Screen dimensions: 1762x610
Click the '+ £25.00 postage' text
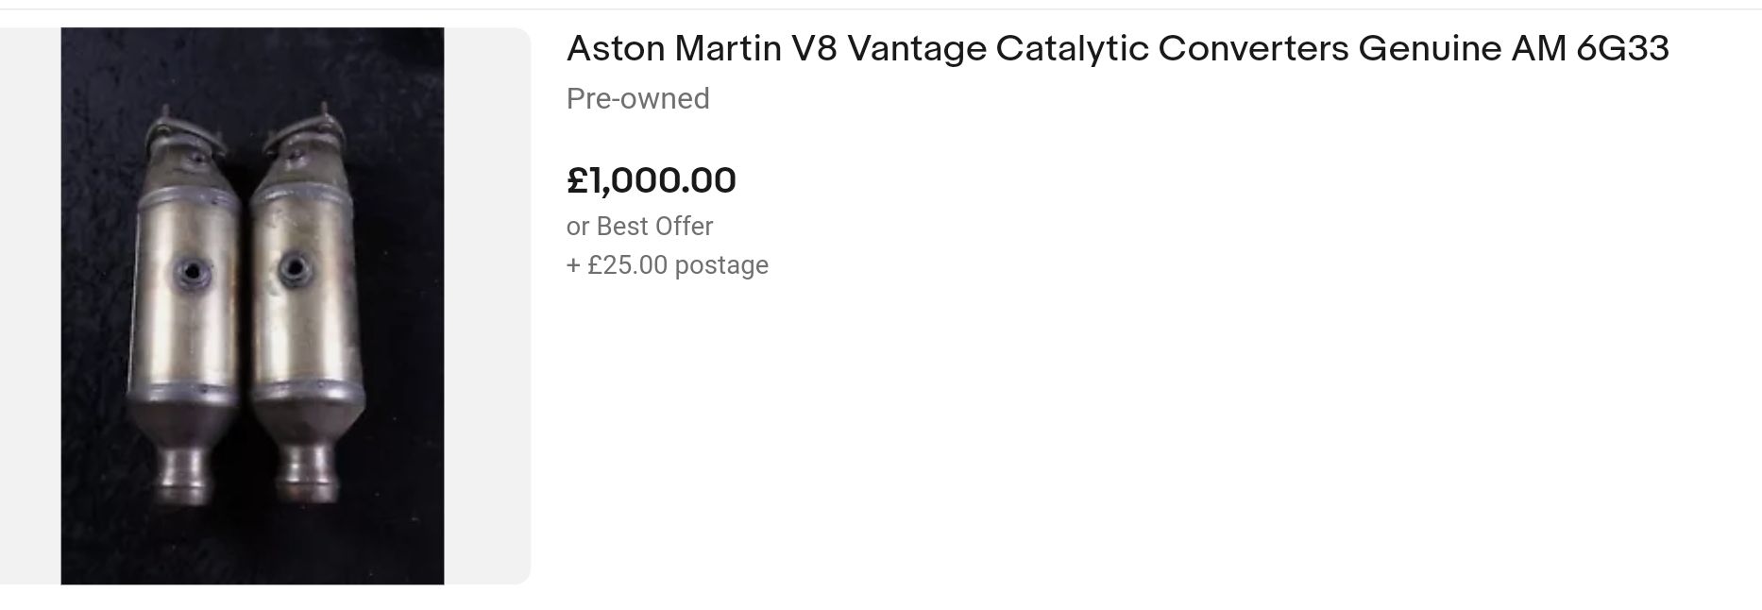click(x=668, y=265)
